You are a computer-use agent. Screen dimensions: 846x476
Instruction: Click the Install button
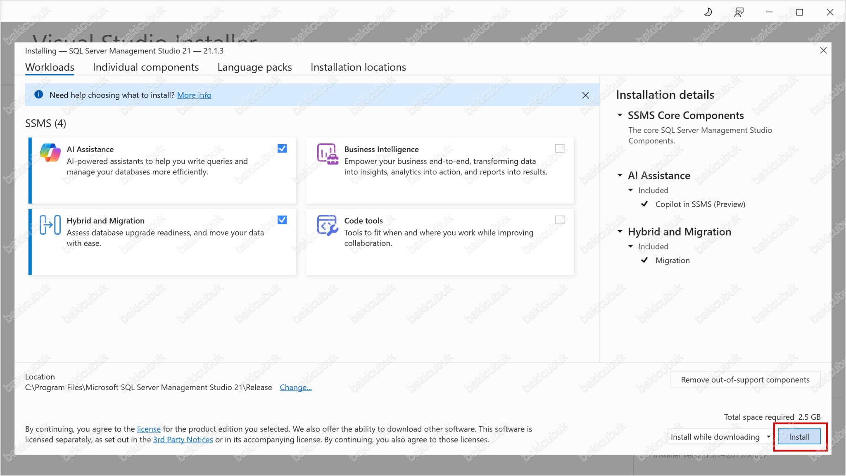[799, 436]
